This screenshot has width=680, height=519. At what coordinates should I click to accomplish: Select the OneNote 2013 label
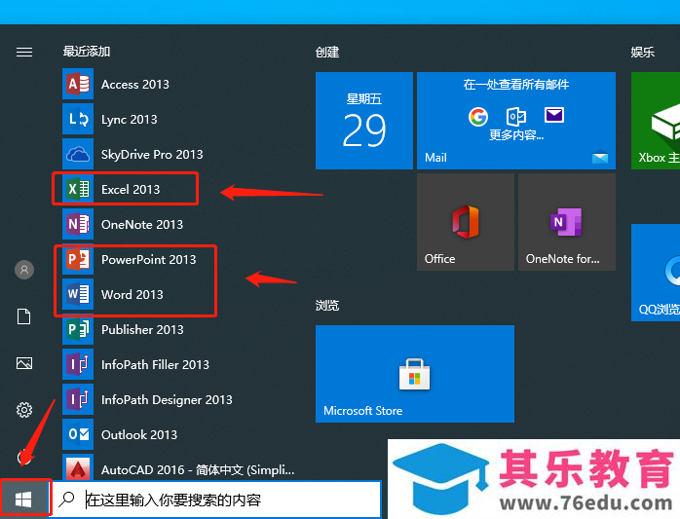(142, 225)
